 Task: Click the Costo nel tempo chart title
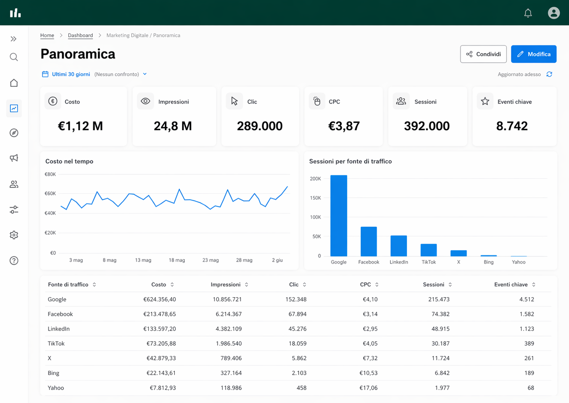[x=69, y=161]
